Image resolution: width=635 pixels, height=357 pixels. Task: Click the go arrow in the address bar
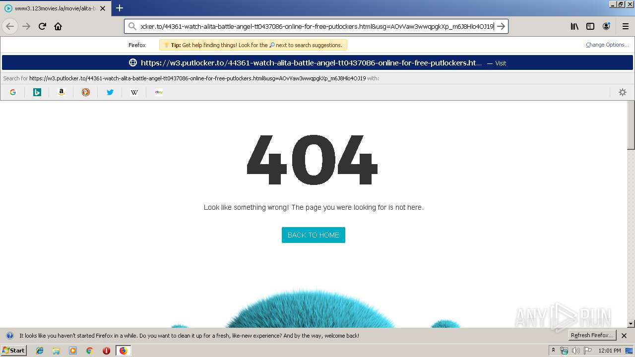point(501,26)
